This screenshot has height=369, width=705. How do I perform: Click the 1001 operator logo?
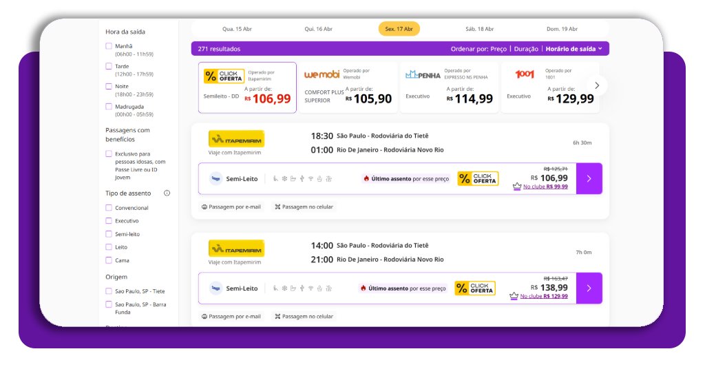525,74
